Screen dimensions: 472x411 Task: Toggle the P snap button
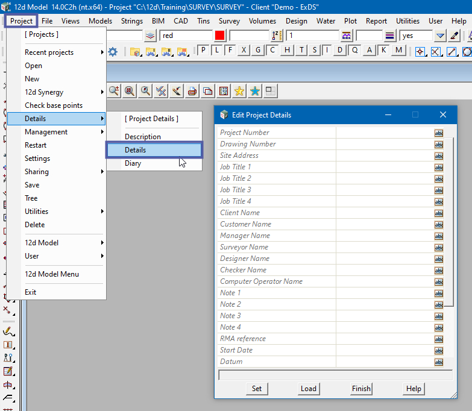(x=203, y=50)
